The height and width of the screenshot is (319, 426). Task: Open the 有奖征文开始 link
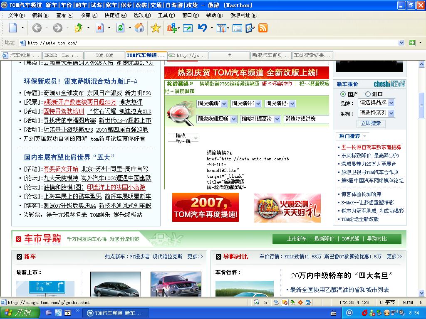click(61, 169)
